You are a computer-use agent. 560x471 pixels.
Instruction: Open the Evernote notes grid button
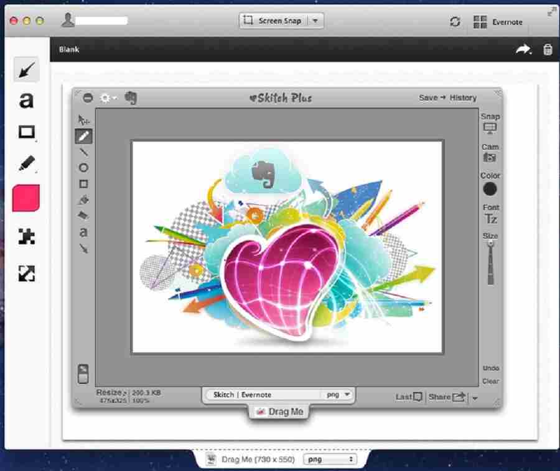(x=498, y=22)
